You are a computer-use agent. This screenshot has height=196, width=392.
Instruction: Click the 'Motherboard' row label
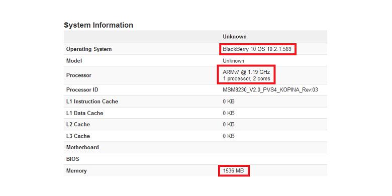pyautogui.click(x=82, y=147)
